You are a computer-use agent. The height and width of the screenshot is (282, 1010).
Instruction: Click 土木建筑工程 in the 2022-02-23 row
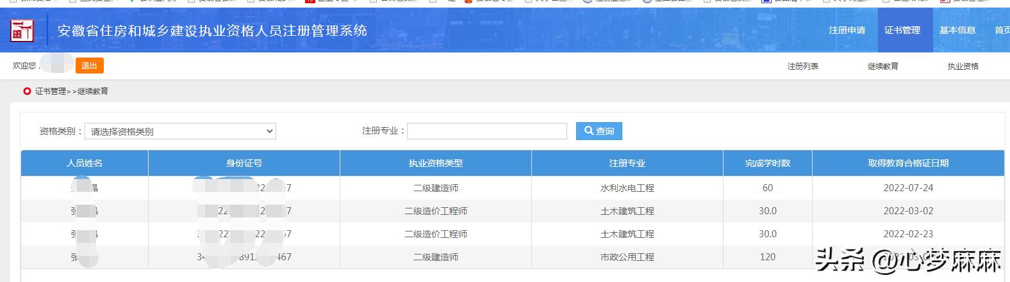tap(627, 234)
